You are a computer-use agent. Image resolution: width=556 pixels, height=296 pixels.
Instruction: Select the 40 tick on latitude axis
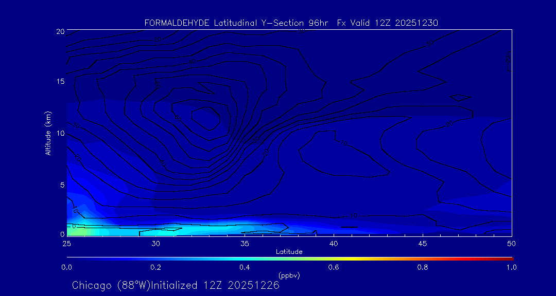coord(334,243)
